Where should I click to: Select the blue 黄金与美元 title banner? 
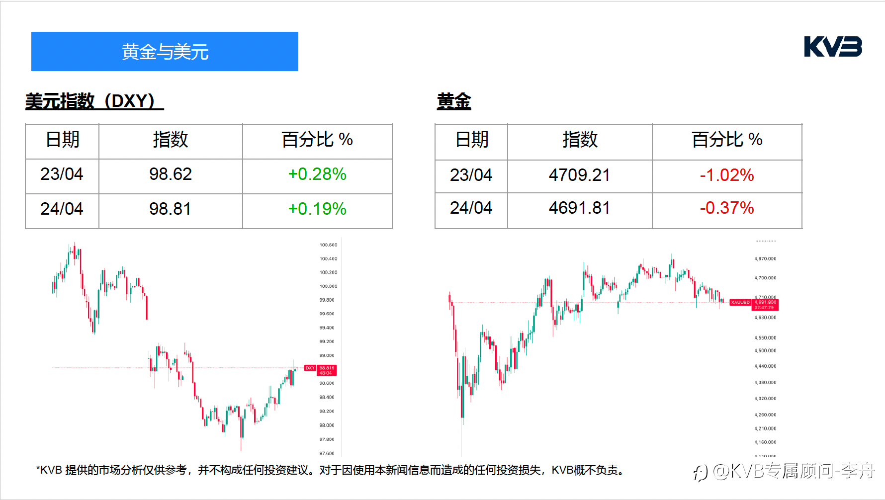pyautogui.click(x=165, y=52)
